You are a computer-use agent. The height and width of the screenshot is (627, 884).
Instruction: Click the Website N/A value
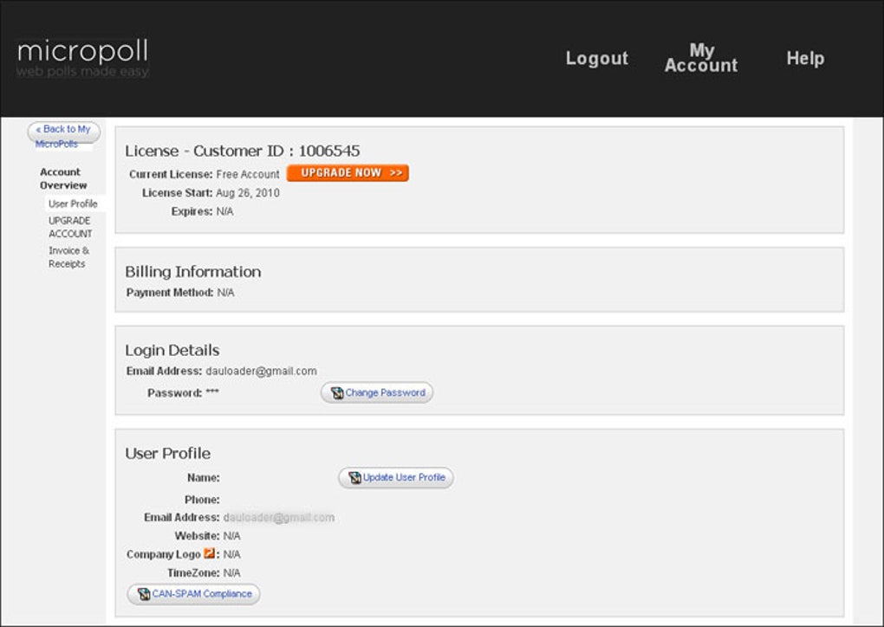click(231, 536)
